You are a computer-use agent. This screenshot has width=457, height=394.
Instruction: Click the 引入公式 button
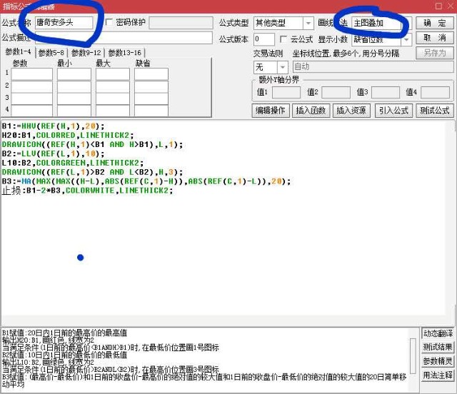(393, 111)
